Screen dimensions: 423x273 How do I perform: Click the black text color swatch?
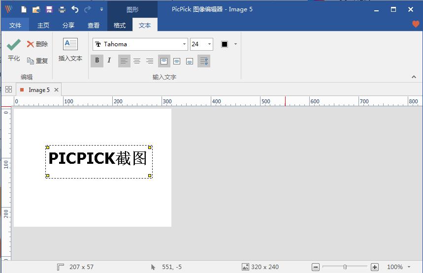point(225,44)
